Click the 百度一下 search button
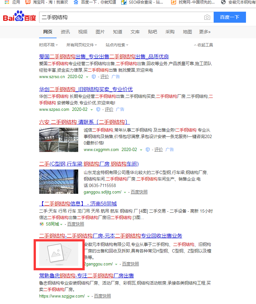The image size is (256, 304). [x=230, y=17]
